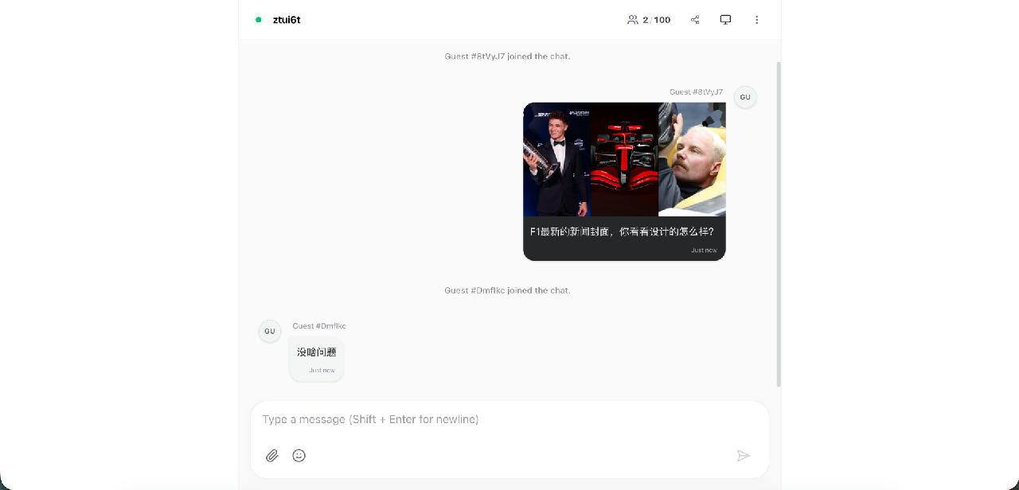Click the room name ztui6t
1019x490 pixels.
(287, 20)
